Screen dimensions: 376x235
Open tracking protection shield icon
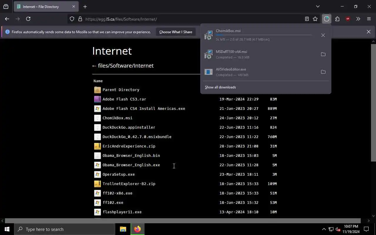(72, 19)
